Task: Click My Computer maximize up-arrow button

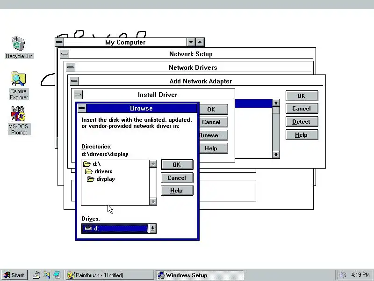Action: (200, 42)
